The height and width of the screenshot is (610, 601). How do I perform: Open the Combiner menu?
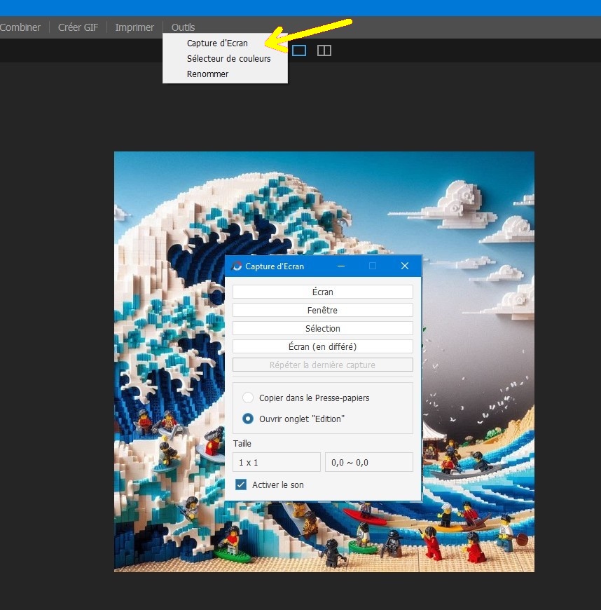[x=20, y=27]
